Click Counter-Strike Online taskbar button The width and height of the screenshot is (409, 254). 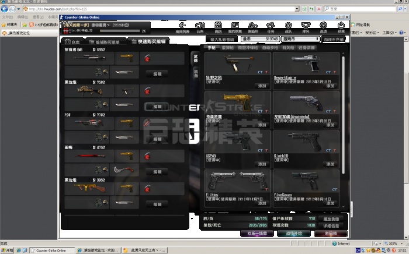pyautogui.click(x=51, y=250)
